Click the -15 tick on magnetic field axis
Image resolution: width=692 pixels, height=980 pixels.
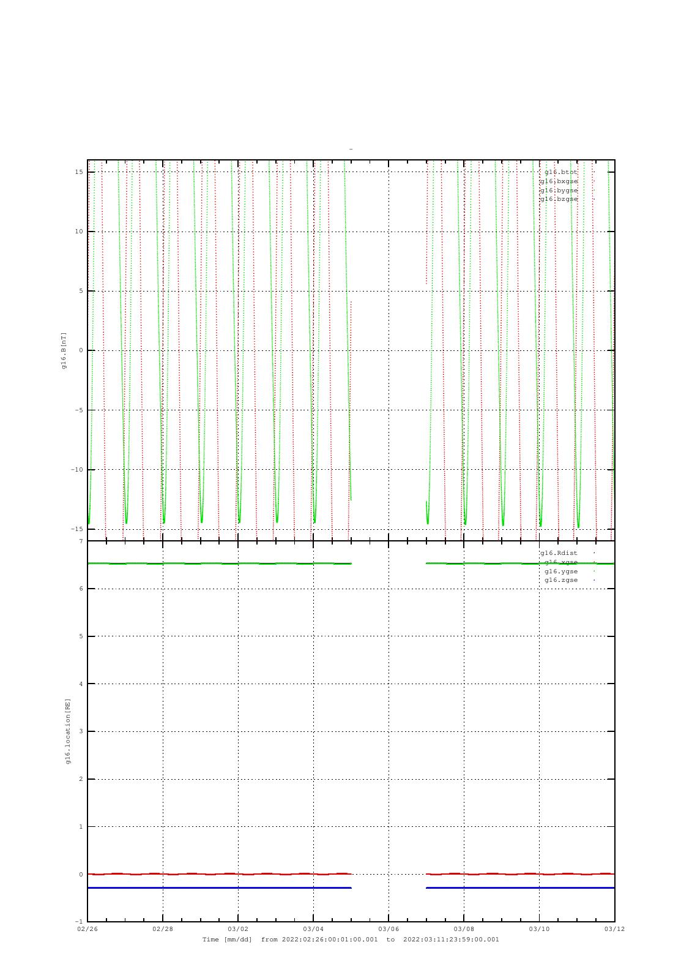click(77, 529)
